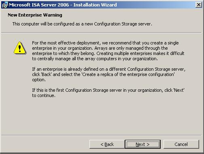Click the quoted 'Back' word in paragraph
Image resolution: width=204 pixels, height=154 pixels.
(x=46, y=74)
